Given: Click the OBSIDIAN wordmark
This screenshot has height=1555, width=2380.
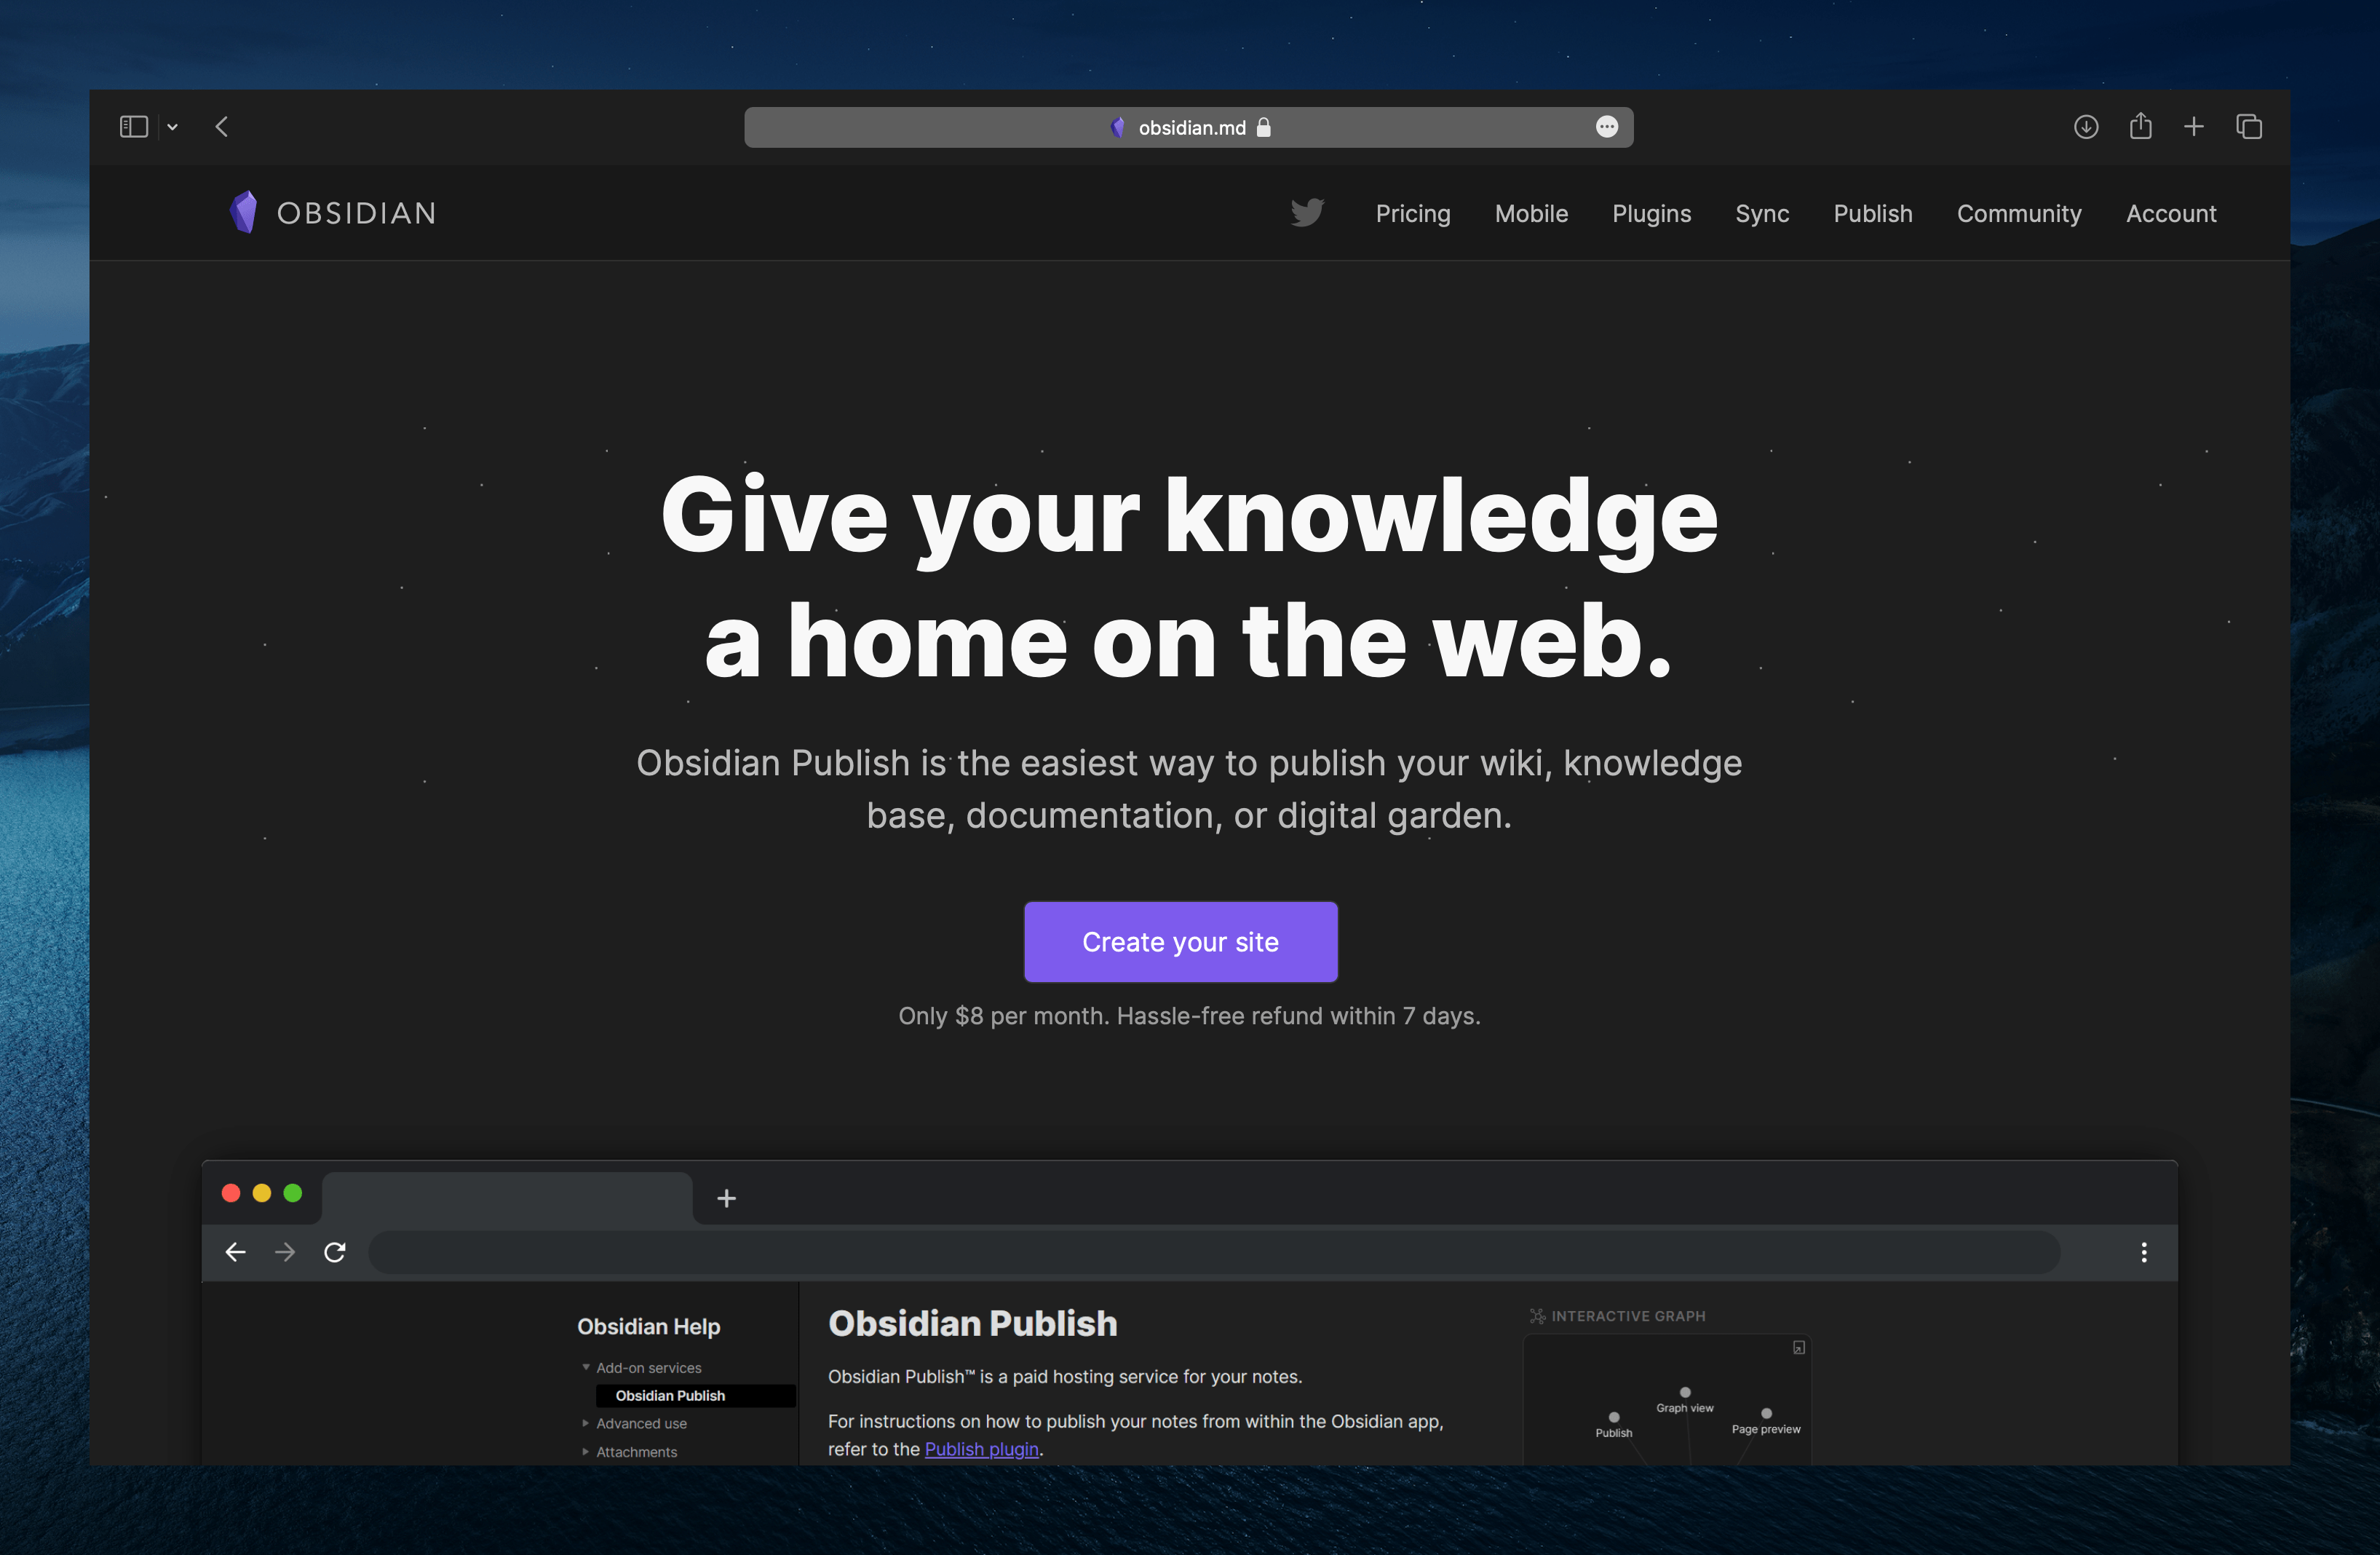Looking at the screenshot, I should [356, 213].
